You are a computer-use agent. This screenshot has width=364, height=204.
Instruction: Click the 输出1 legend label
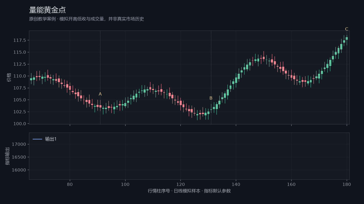(x=51, y=139)
